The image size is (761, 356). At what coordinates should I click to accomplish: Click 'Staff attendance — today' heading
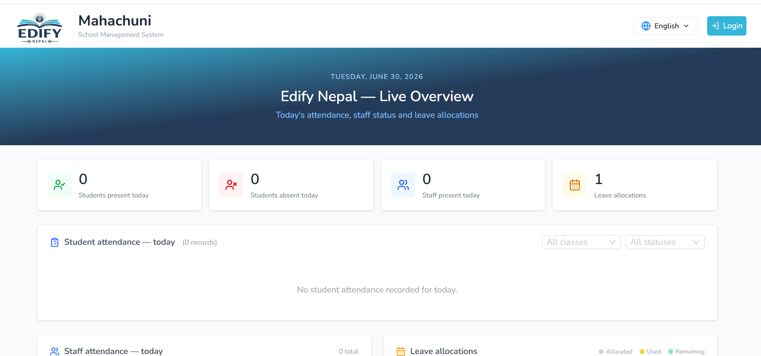pos(113,351)
